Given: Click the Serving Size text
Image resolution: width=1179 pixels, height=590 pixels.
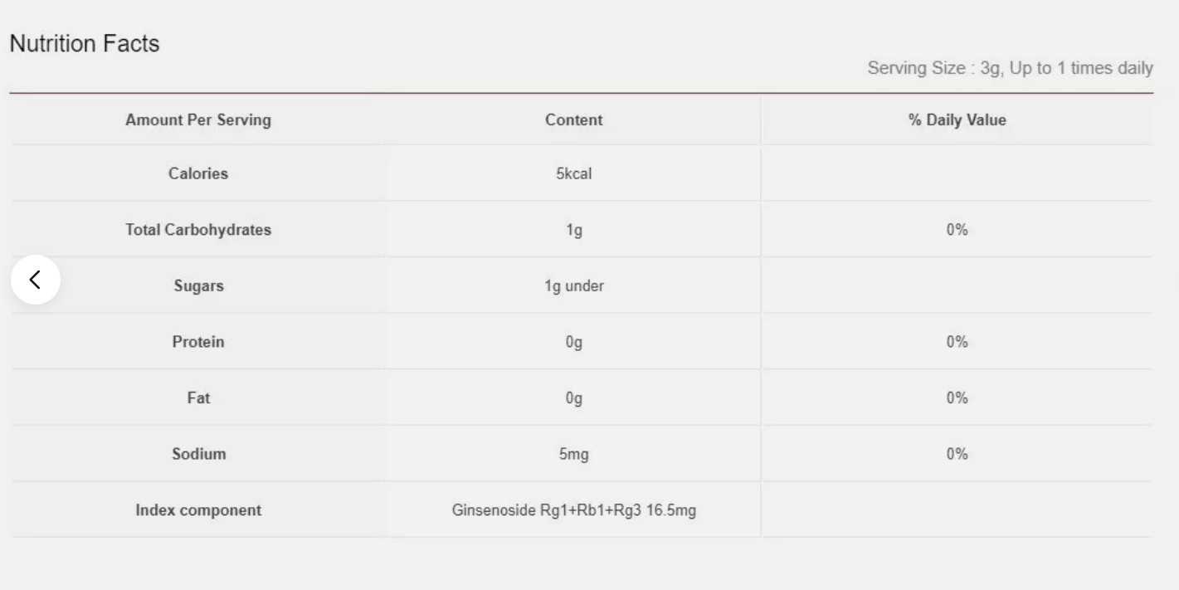Looking at the screenshot, I should [x=1010, y=68].
